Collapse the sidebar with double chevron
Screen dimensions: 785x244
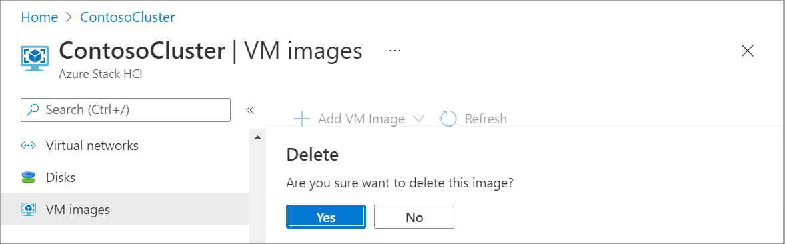250,110
